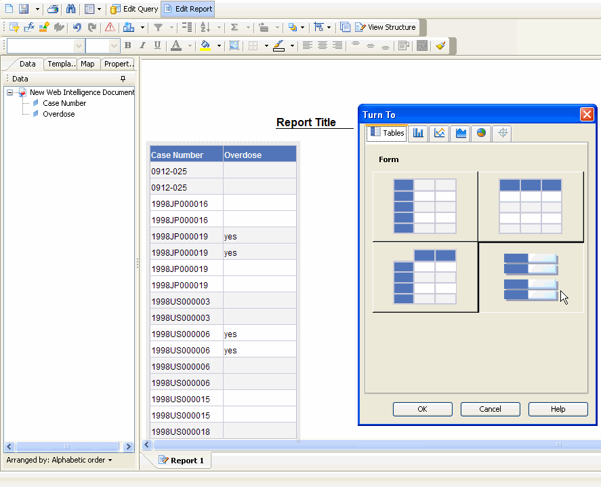The image size is (601, 487).
Task: Collapse New Web Intelligence Document node
Action: click(10, 92)
